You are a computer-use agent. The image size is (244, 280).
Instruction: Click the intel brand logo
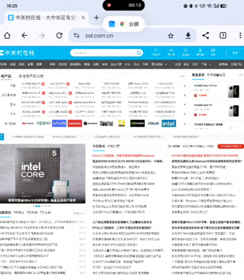click(x=169, y=123)
